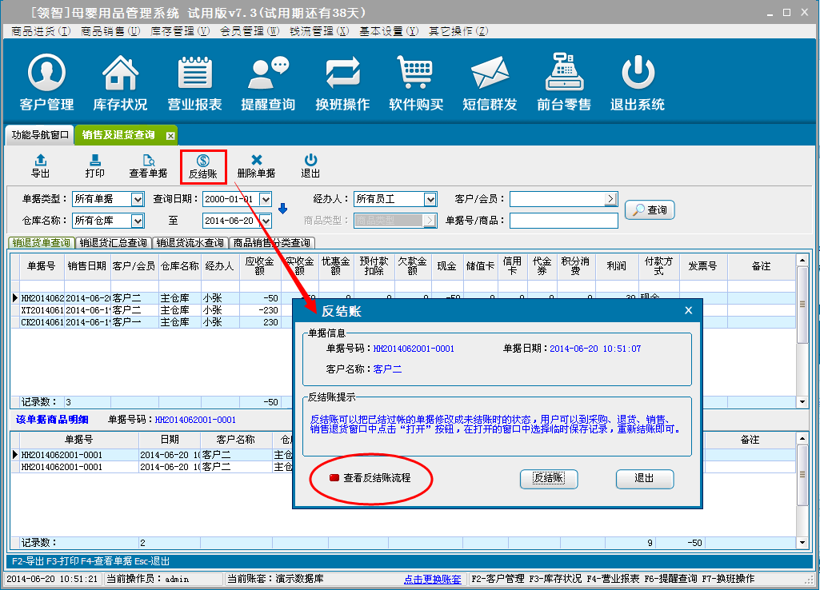
Task: Launch 前台零售 cash register icon
Action: tap(564, 82)
